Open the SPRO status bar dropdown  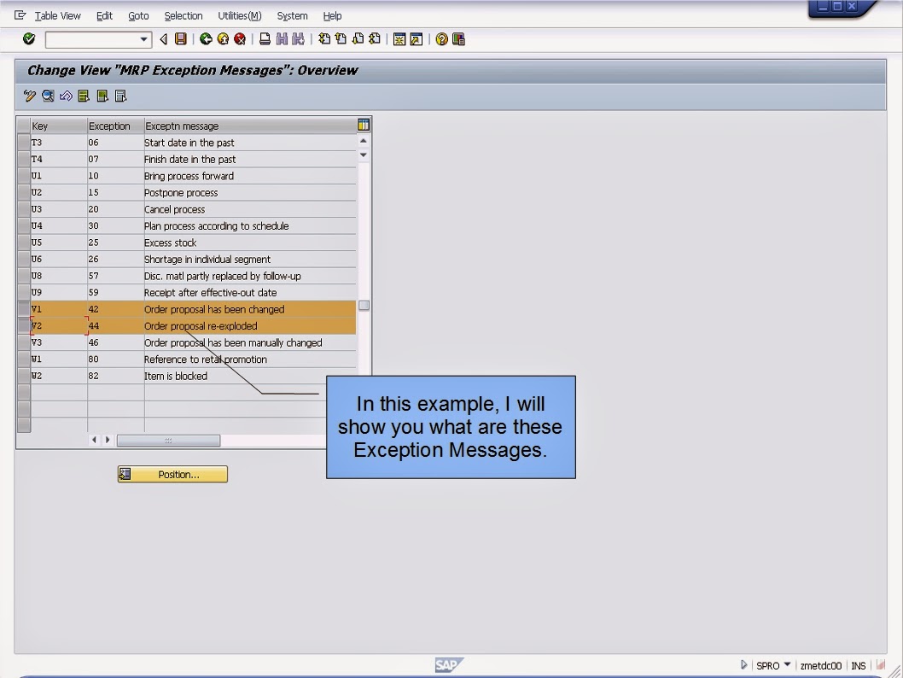pyautogui.click(x=787, y=664)
